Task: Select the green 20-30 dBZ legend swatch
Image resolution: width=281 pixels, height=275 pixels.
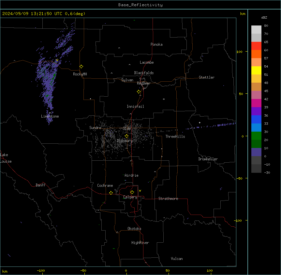Action: click(x=256, y=136)
